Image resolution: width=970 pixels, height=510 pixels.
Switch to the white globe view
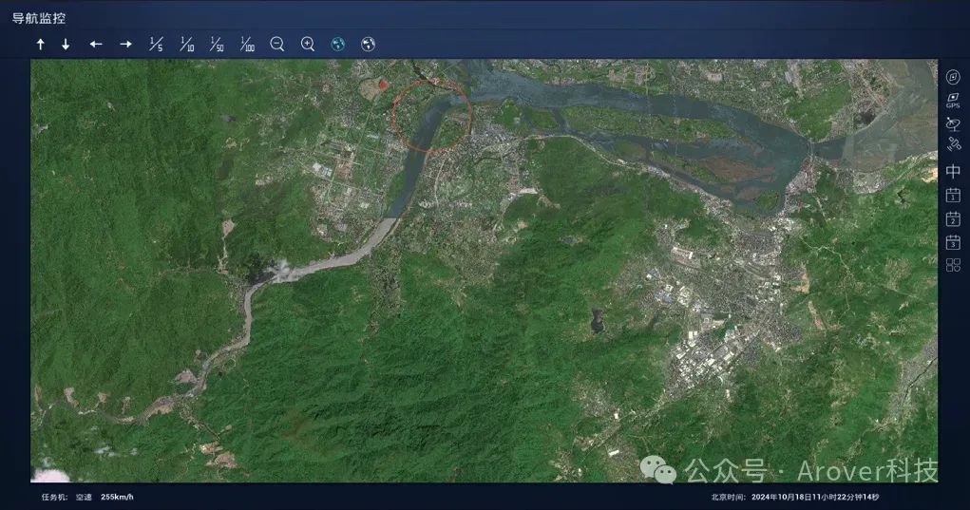(x=368, y=44)
